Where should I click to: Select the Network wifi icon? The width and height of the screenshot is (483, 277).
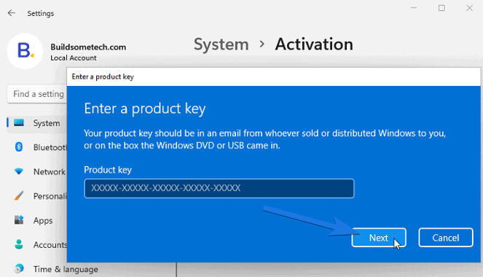pos(19,171)
